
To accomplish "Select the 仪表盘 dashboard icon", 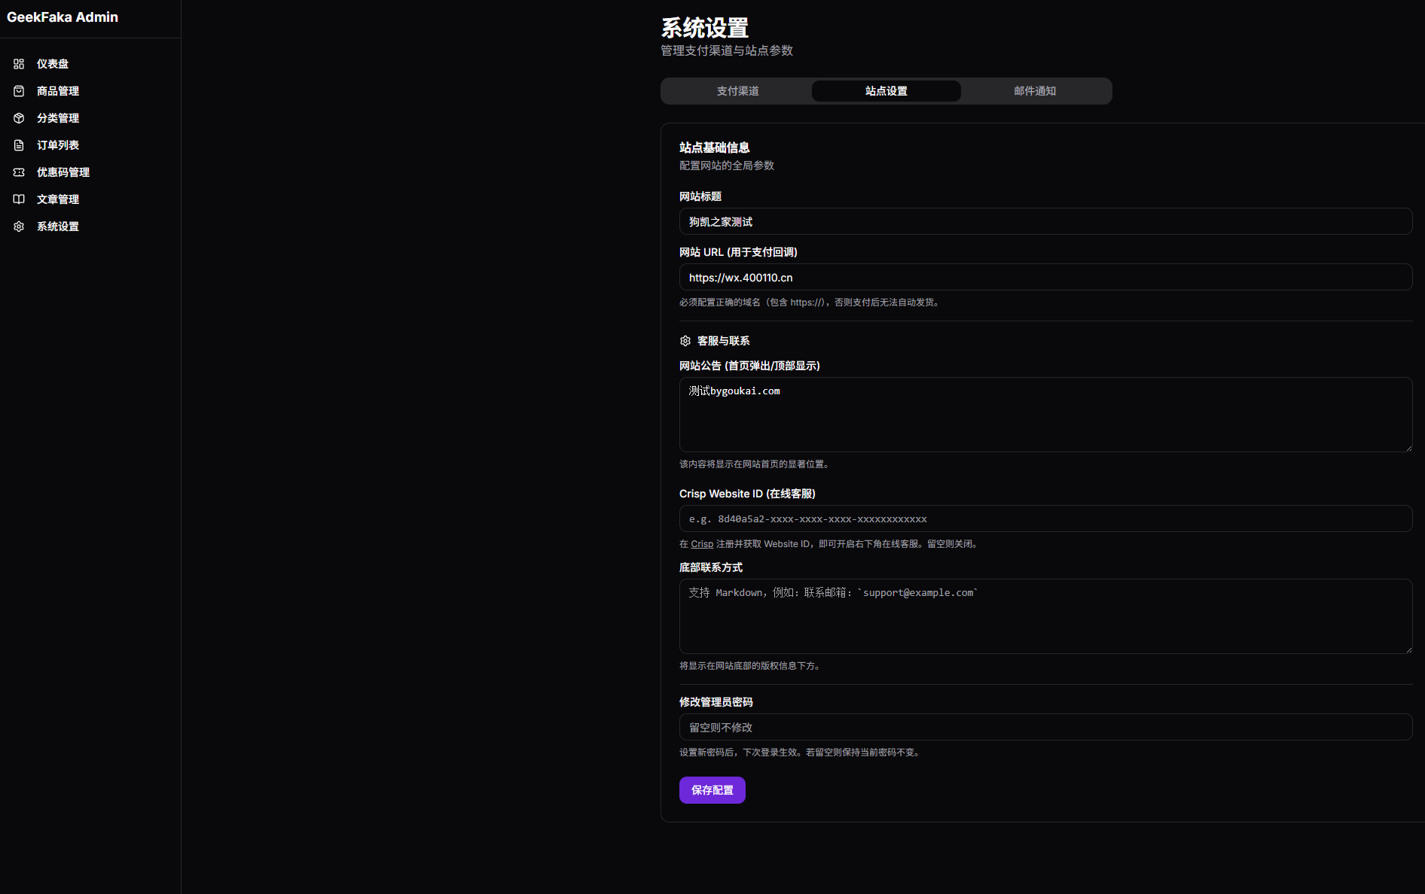I will 19,64.
